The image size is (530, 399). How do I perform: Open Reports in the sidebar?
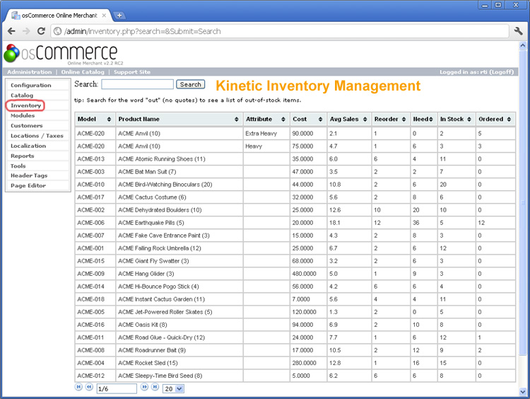point(23,156)
